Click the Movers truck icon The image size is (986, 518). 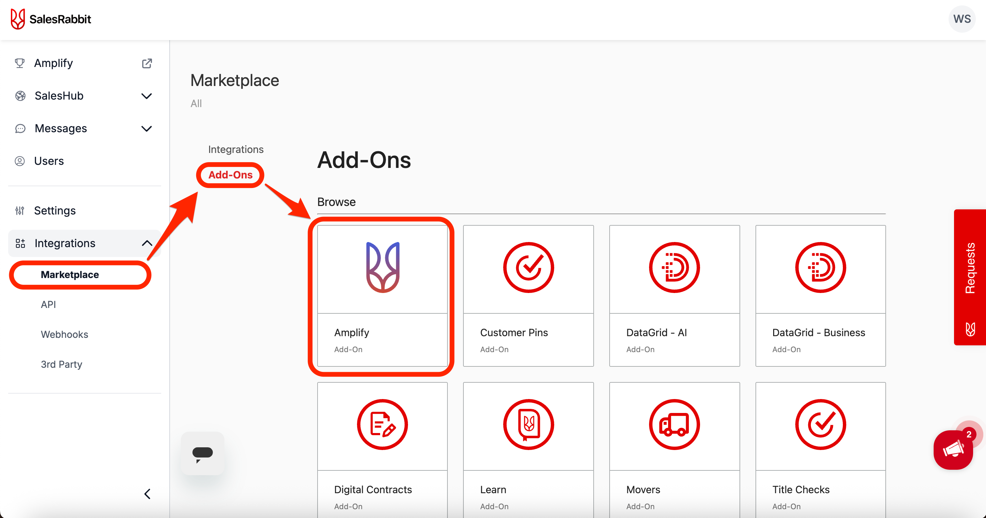(675, 425)
